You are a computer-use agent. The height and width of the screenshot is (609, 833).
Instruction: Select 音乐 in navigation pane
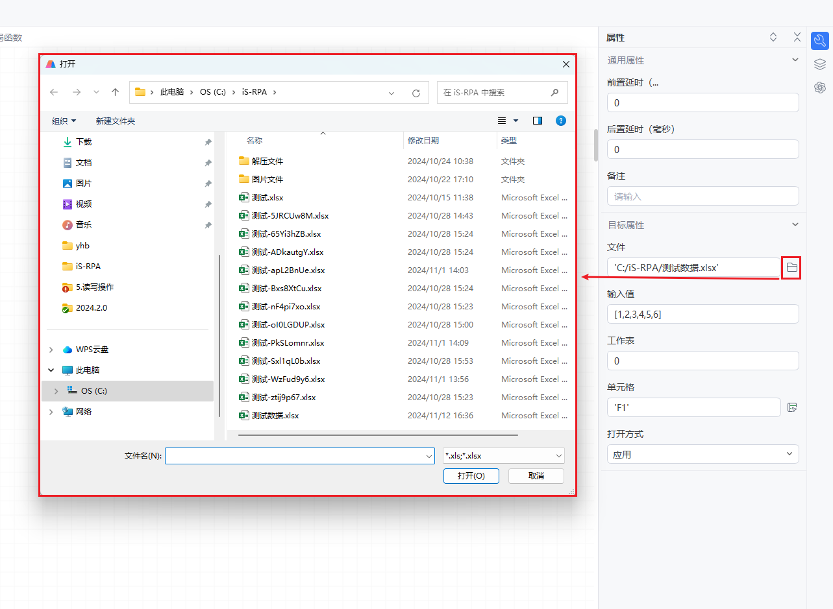[84, 224]
